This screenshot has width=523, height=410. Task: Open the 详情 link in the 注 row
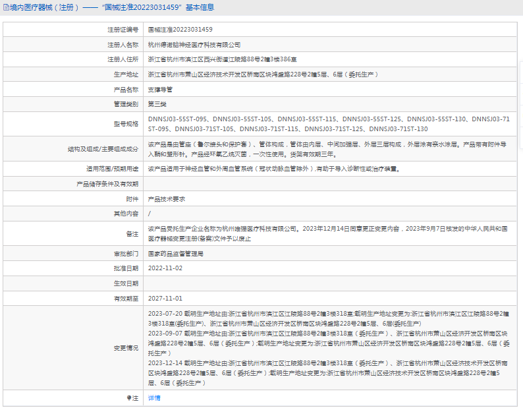click(x=154, y=398)
